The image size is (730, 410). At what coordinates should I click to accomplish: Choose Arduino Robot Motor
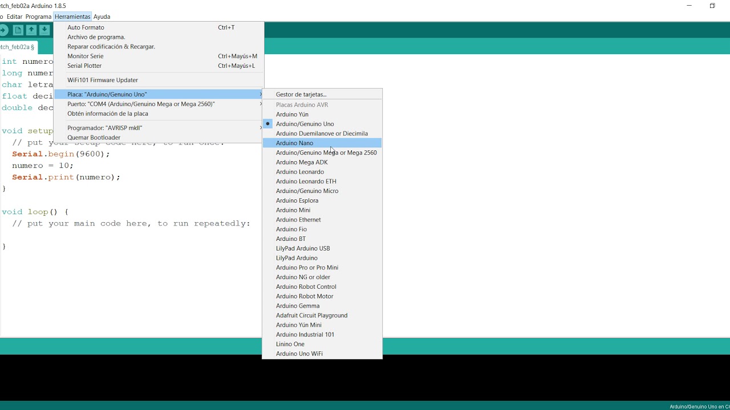pyautogui.click(x=322, y=296)
